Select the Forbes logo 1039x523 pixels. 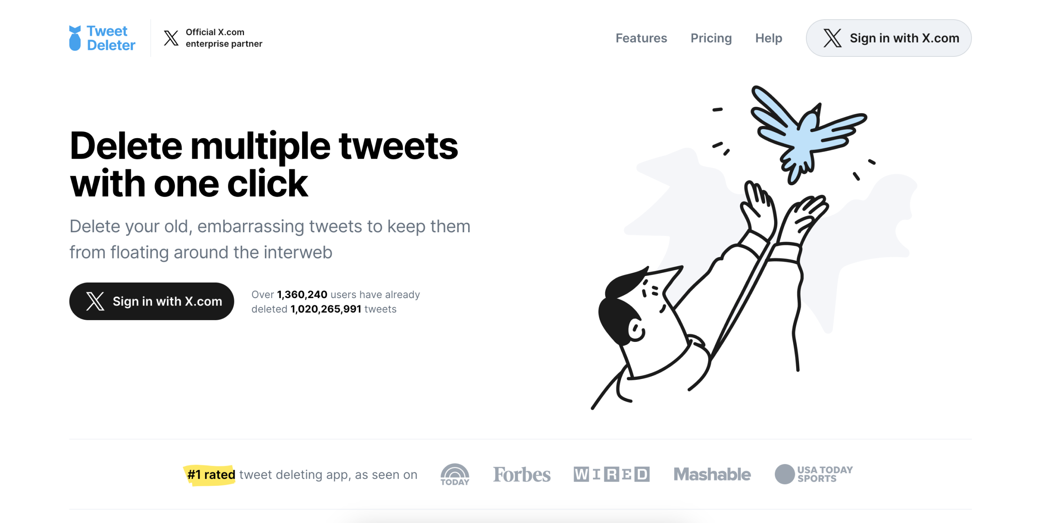click(x=522, y=474)
